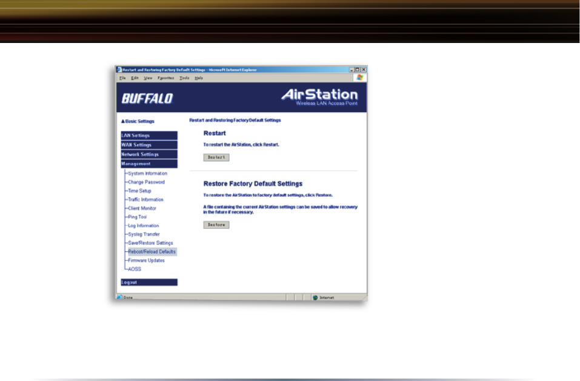Open the View menu
The height and width of the screenshot is (381, 580).
(148, 78)
